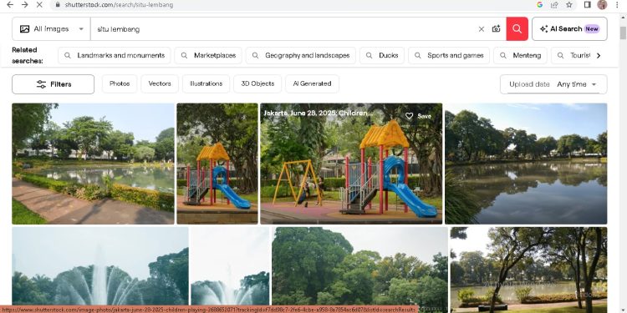Search related: Sports and games
This screenshot has width=627, height=313.
click(449, 55)
